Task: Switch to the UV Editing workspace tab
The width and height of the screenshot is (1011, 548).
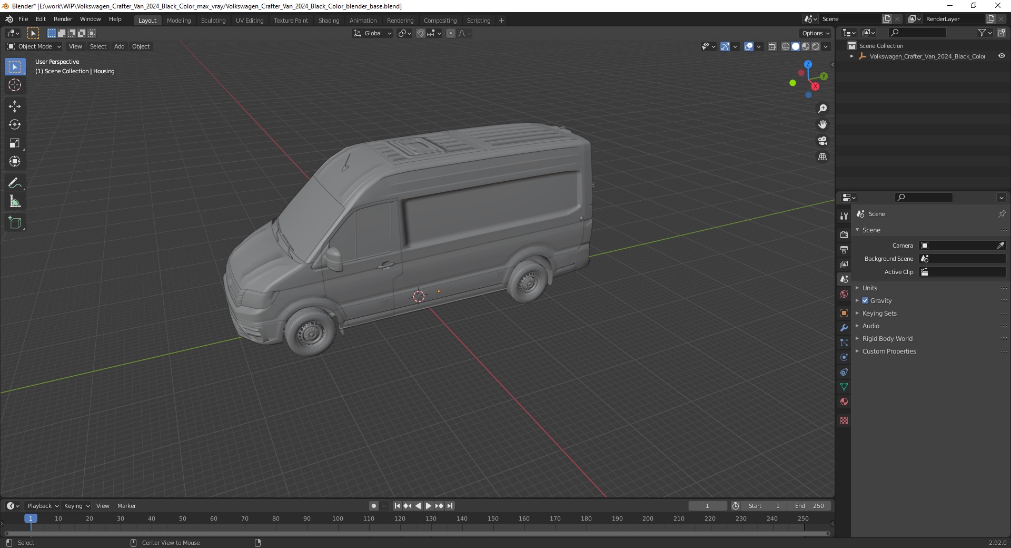Action: pos(250,21)
